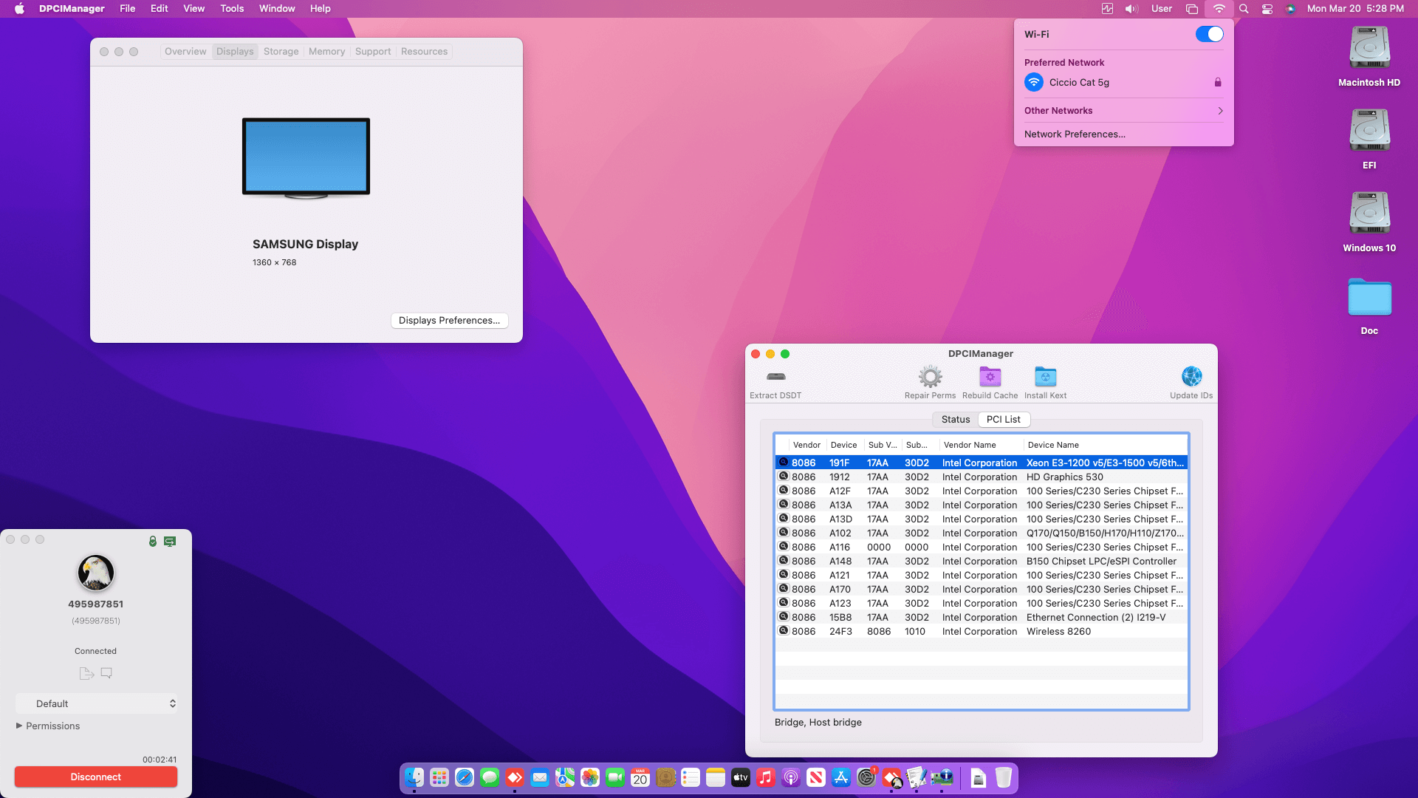Open the Tools menu in the menu bar
The width and height of the screenshot is (1418, 798).
click(231, 8)
